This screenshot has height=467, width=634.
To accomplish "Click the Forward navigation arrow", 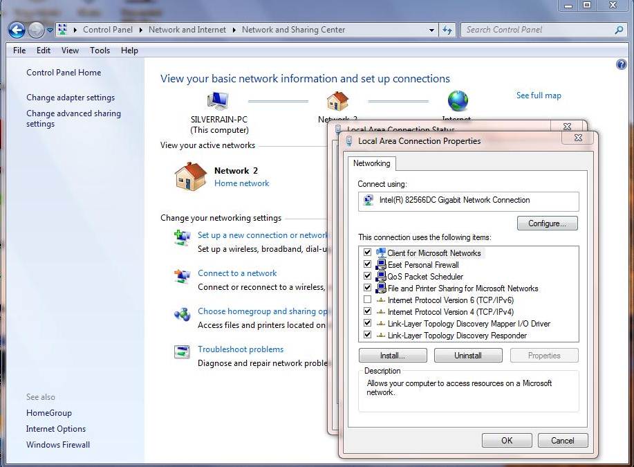I will [x=36, y=30].
